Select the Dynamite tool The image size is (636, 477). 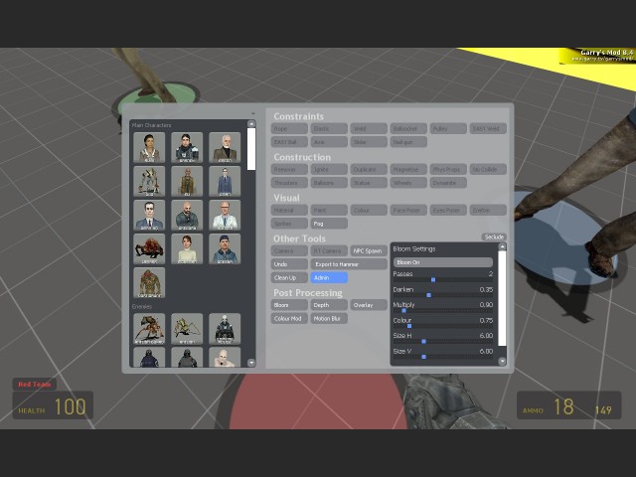[448, 183]
